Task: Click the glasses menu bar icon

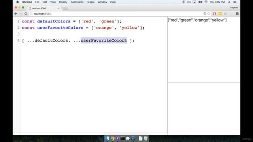Action: (189, 2)
